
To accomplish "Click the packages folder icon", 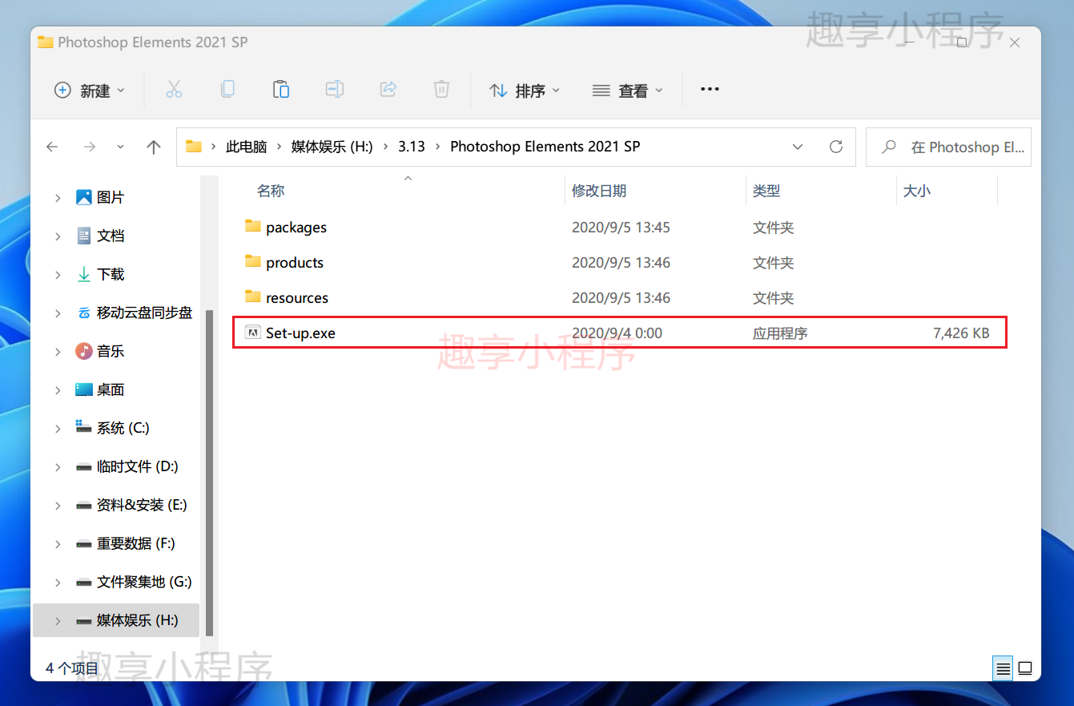I will 253,227.
